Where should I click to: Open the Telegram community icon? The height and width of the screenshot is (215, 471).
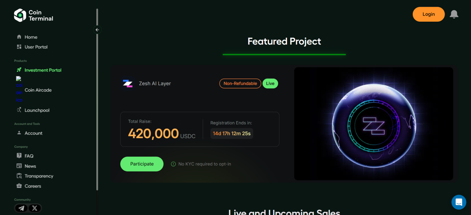point(21,208)
